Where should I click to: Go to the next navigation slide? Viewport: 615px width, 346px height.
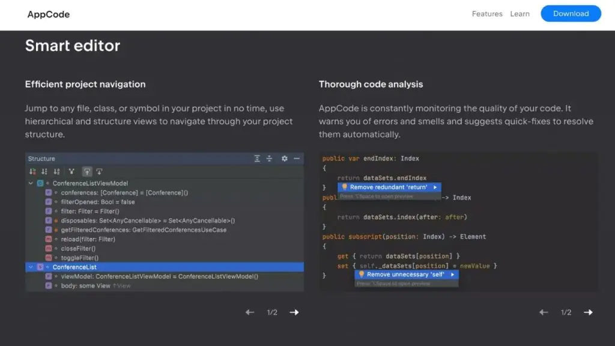pyautogui.click(x=294, y=312)
